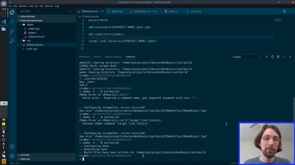Screen dimensions: 295x165
Task: Expand the Open Editors section
Action: pyautogui.click(x=28, y=16)
